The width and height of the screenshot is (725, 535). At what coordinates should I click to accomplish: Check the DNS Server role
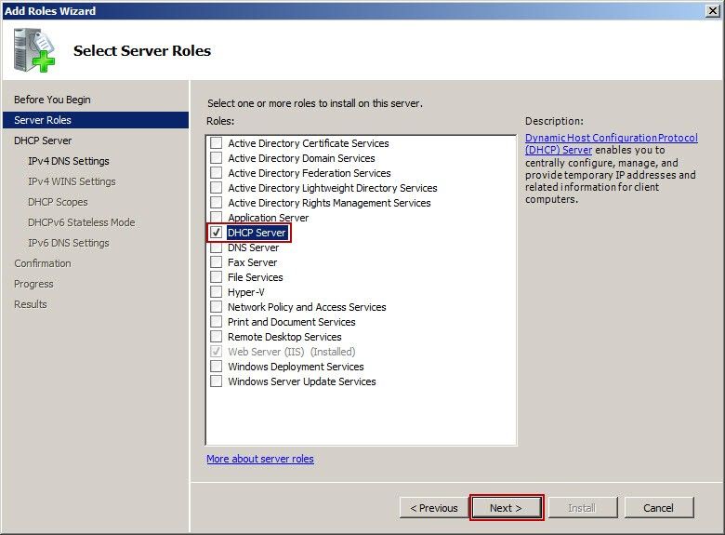pos(216,247)
